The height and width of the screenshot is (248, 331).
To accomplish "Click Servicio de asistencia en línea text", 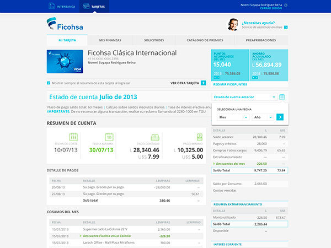I will point(261,27).
